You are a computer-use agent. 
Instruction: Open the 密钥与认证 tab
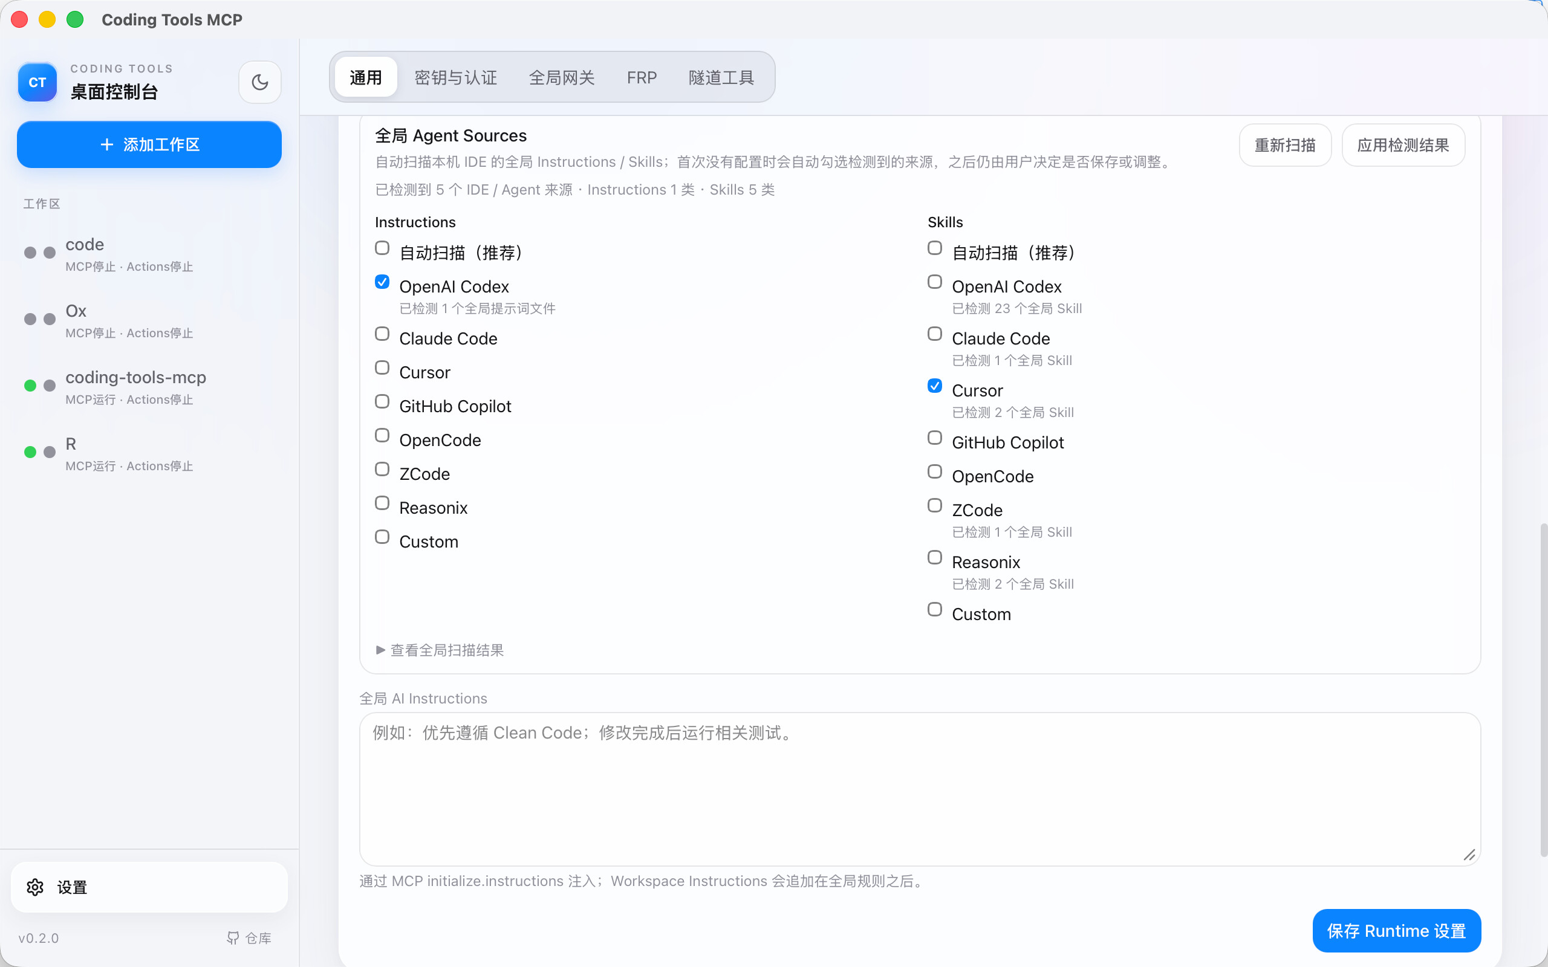455,77
